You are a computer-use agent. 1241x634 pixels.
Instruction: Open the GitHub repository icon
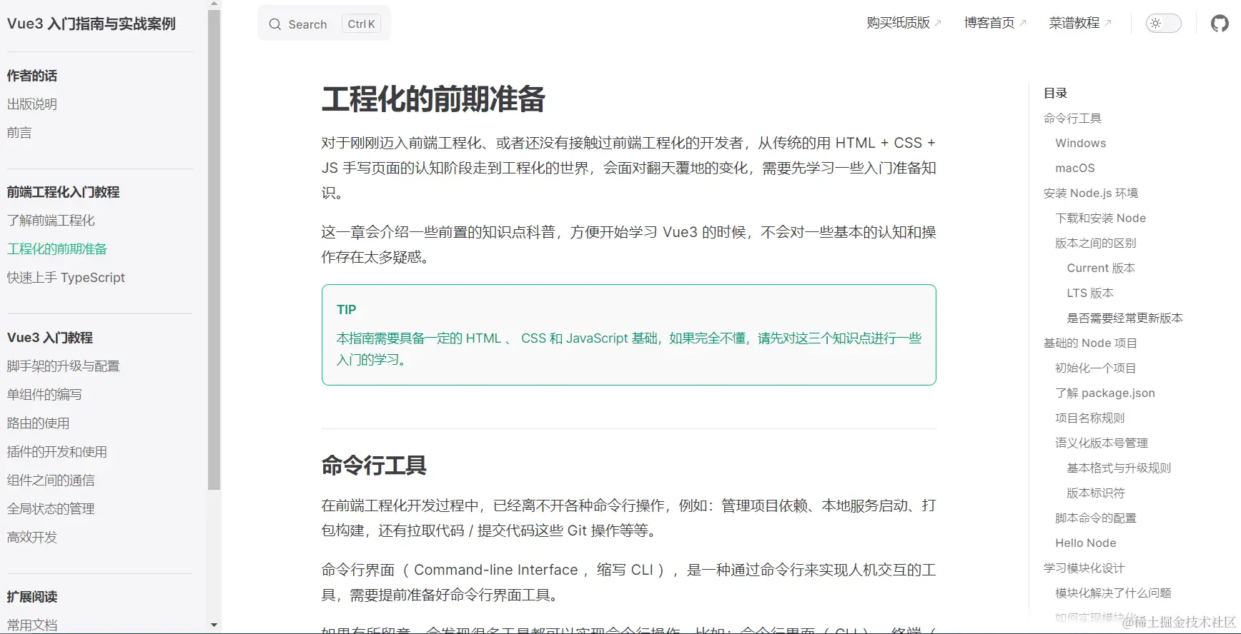[1220, 24]
